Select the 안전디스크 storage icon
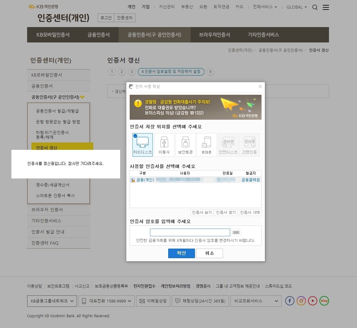This screenshot has width=357, height=328. pos(228,145)
